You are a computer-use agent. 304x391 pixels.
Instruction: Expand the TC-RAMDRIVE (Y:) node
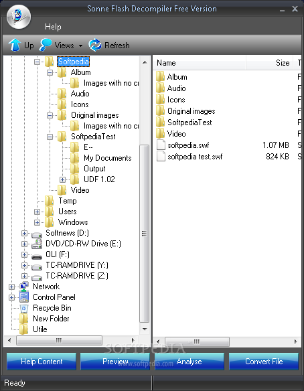24,265
